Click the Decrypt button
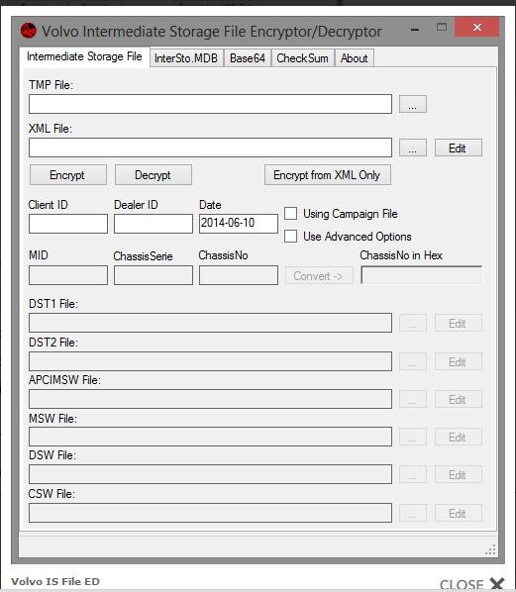The height and width of the screenshot is (592, 516). pyautogui.click(x=153, y=175)
